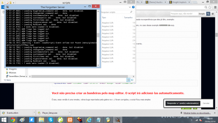Screen dimensions: 218x123
Task: Sort Explorer files by Tamanho column
Action: 128,17
